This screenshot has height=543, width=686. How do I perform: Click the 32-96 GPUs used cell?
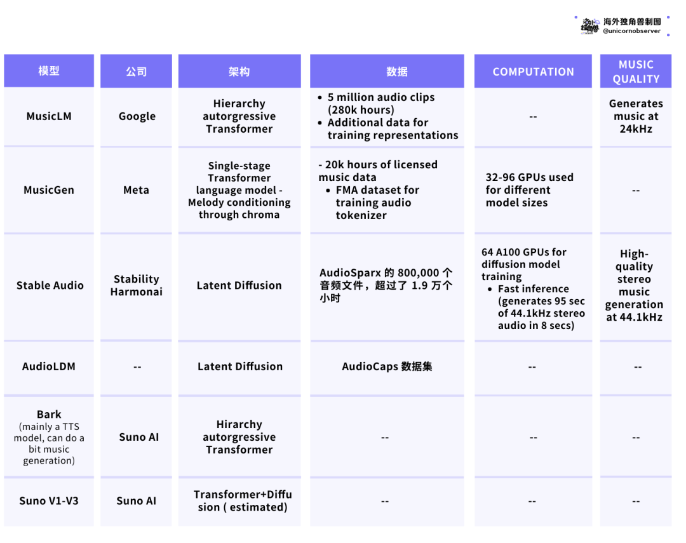coord(534,190)
